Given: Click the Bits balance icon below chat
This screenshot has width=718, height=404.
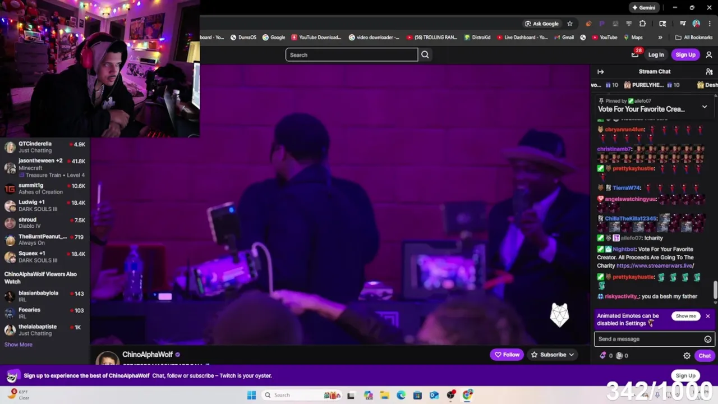Looking at the screenshot, I should pyautogui.click(x=603, y=355).
